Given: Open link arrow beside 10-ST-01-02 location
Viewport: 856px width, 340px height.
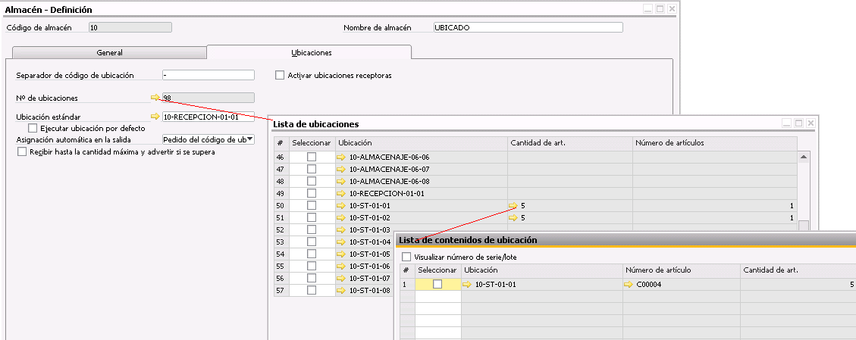Looking at the screenshot, I should [341, 217].
